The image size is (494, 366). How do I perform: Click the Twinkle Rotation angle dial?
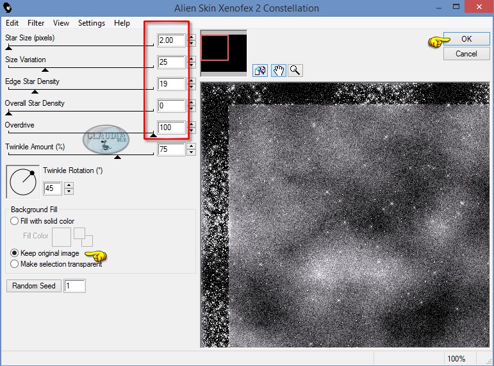tap(23, 182)
